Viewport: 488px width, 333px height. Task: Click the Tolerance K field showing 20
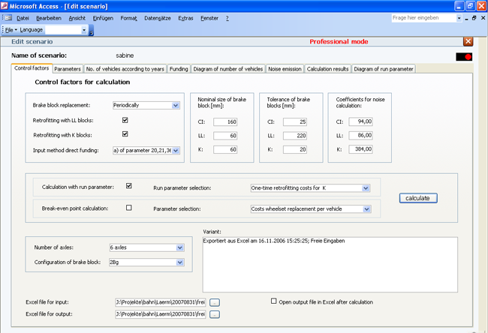pyautogui.click(x=295, y=149)
